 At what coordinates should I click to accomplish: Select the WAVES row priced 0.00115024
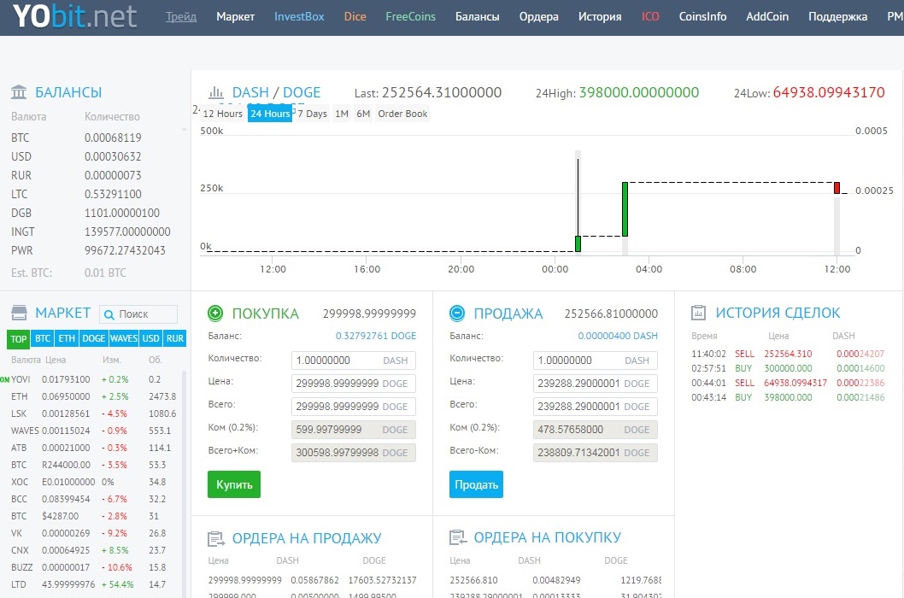pos(93,431)
